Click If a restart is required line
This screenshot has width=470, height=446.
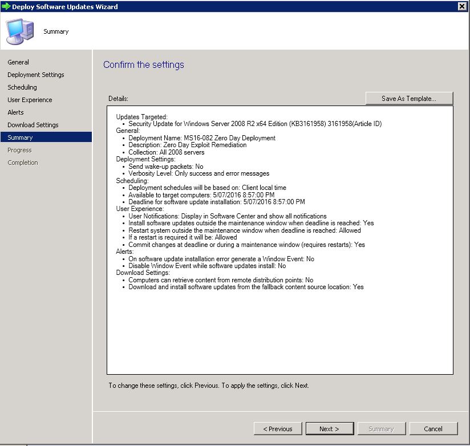[x=183, y=237]
